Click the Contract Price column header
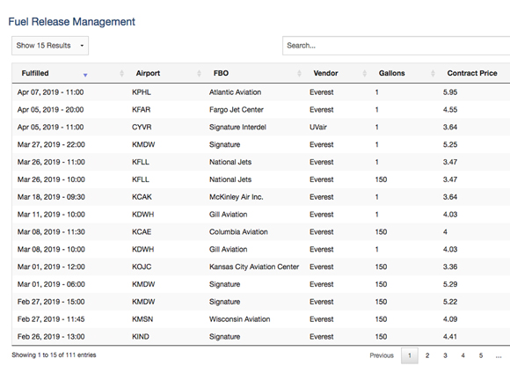Screen dimensions: 510x373 point(472,73)
